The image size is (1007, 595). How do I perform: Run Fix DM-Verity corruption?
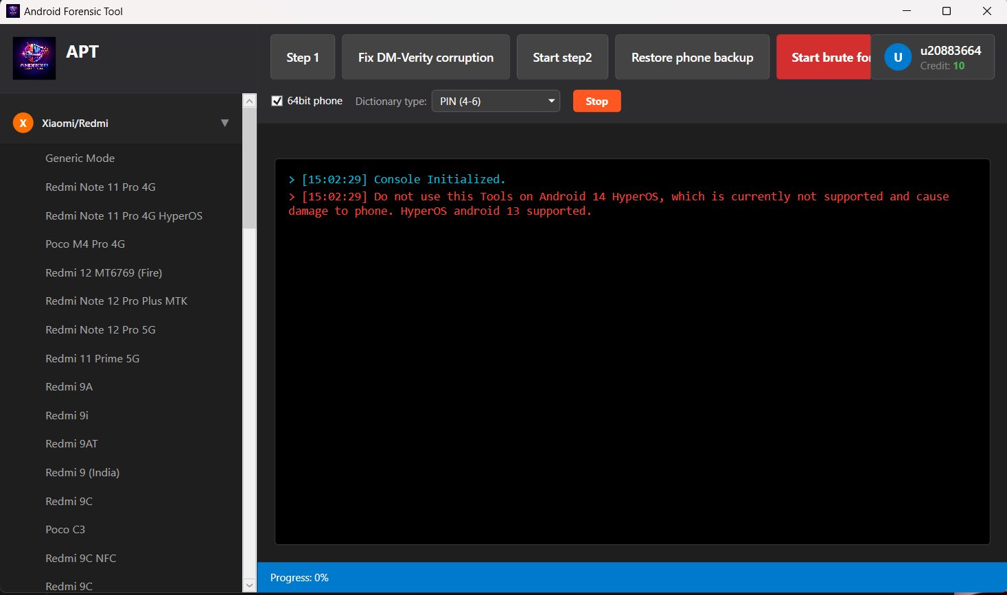point(426,57)
